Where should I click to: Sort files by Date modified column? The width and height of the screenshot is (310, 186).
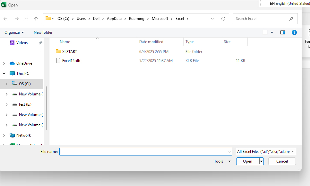(151, 42)
